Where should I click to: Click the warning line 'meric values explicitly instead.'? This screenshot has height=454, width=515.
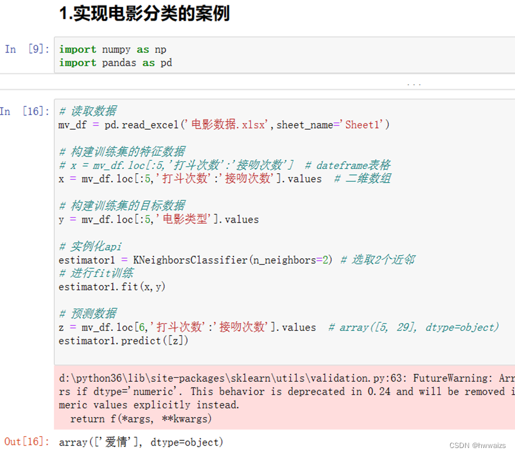pyautogui.click(x=149, y=405)
